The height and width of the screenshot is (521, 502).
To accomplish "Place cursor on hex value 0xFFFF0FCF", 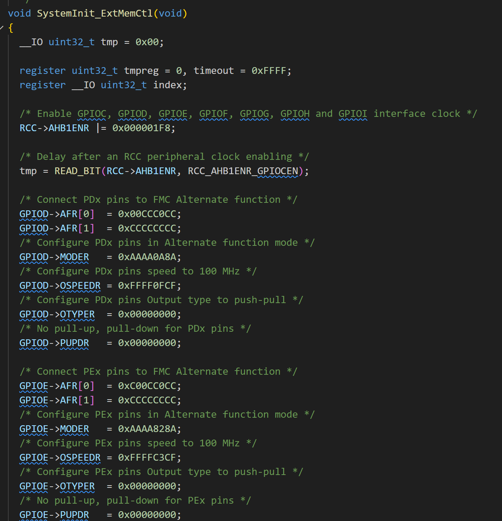I will (x=147, y=286).
